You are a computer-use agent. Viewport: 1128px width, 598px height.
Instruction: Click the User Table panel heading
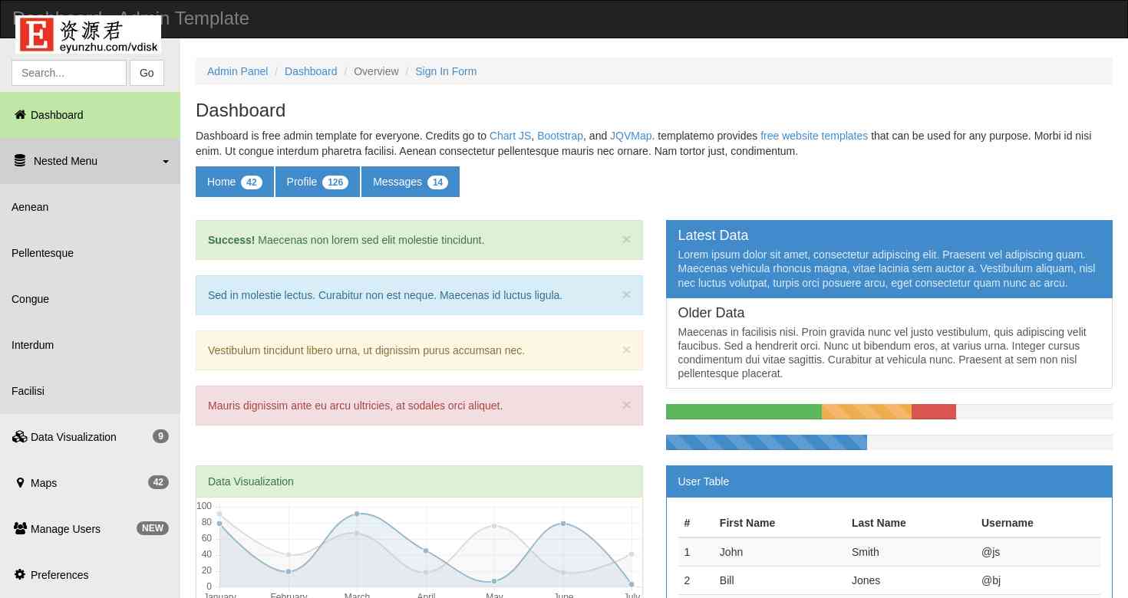pos(889,481)
